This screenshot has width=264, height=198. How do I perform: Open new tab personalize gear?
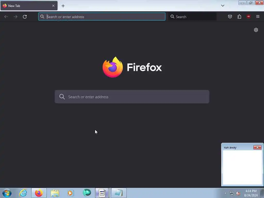point(256,30)
